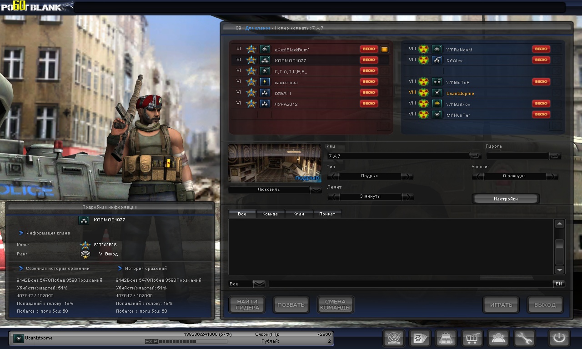Click the chat scrollbar down arrow
Viewport: 582px width, 349px height.
point(560,269)
